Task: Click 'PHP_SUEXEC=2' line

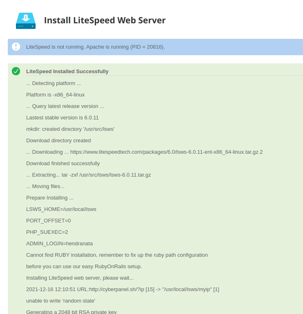Action: click(47, 232)
